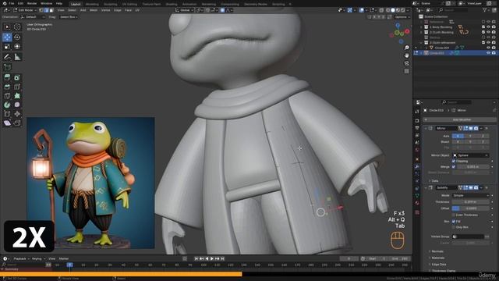Expand the Data subpanel in Mirror modifier
Image resolution: width=499 pixels, height=281 pixels.
(x=434, y=180)
